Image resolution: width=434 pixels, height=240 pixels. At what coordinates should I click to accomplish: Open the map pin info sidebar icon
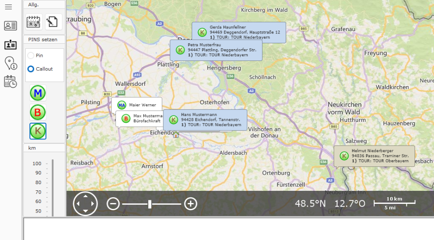click(x=10, y=63)
